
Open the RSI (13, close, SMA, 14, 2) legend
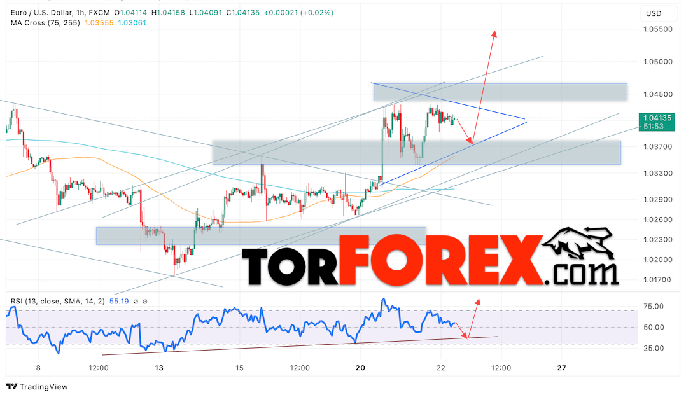[x=58, y=301]
